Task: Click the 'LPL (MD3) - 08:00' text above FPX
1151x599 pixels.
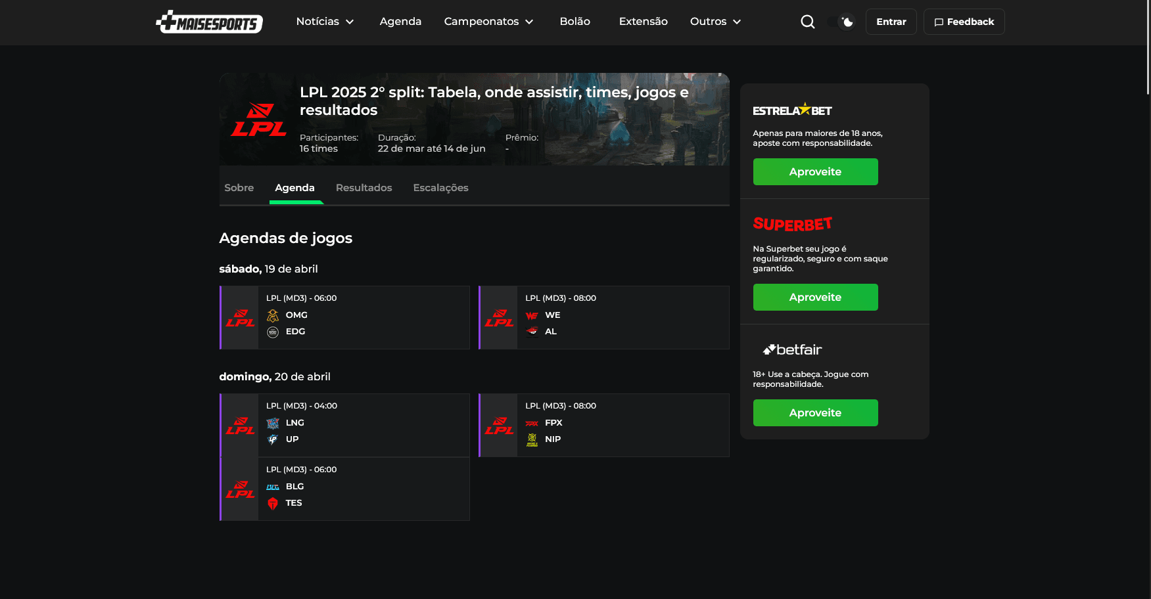Action: pyautogui.click(x=561, y=406)
